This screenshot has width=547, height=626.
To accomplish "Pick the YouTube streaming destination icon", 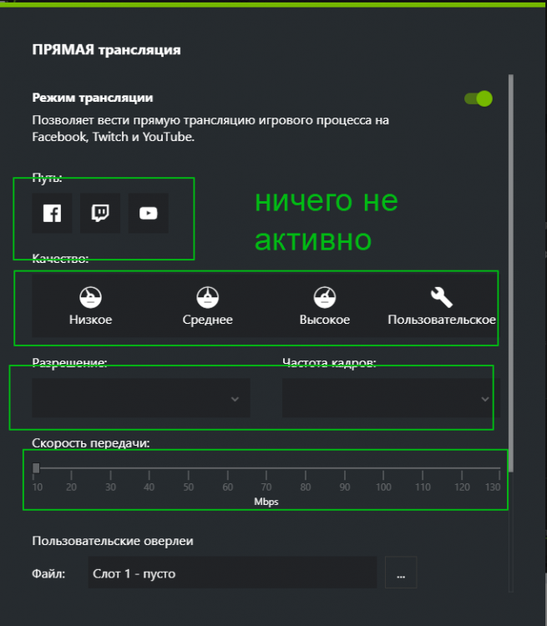I will pyautogui.click(x=149, y=213).
